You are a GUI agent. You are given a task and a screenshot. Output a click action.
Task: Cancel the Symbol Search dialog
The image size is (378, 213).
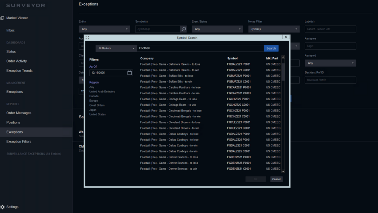coord(276,179)
